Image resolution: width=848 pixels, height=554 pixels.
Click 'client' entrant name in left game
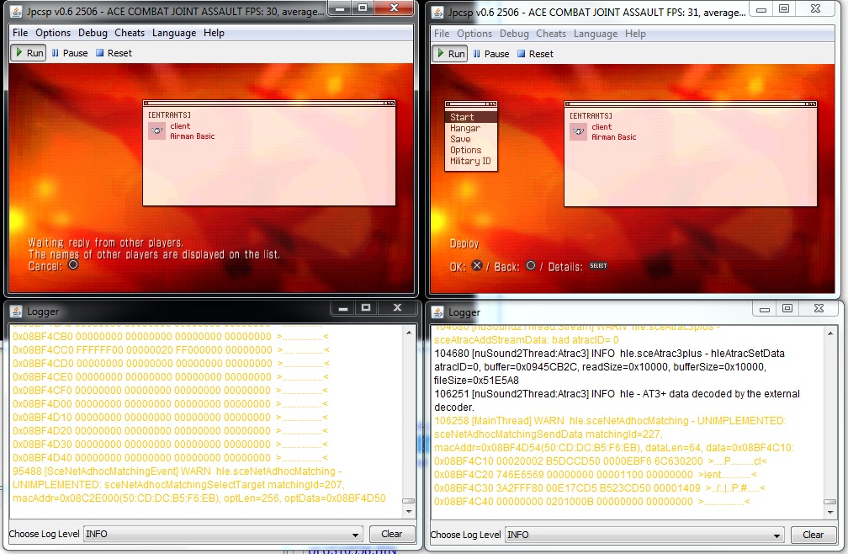click(x=180, y=126)
